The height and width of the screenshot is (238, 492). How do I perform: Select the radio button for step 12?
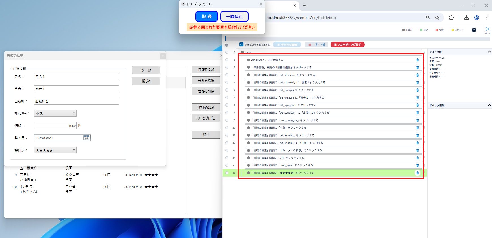(227, 143)
